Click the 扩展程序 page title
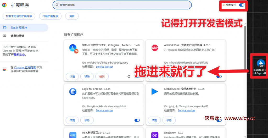Screen dimensions: 268x138 (20, 5)
